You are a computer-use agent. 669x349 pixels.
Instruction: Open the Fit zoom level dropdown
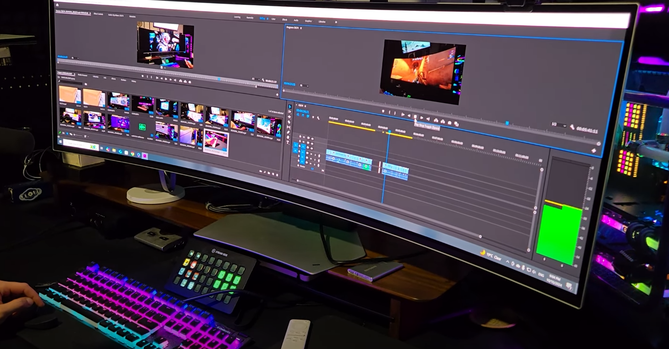(x=304, y=86)
